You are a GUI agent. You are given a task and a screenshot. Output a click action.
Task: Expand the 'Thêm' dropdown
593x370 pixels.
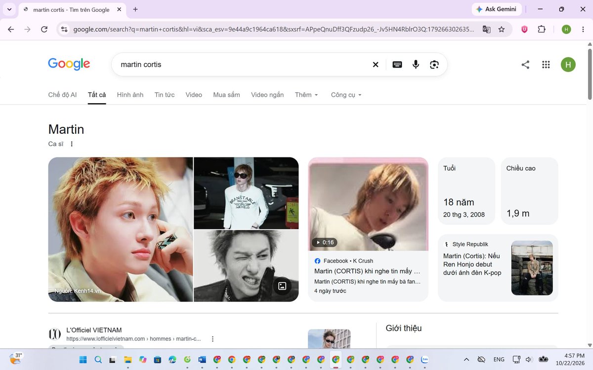[x=306, y=95]
